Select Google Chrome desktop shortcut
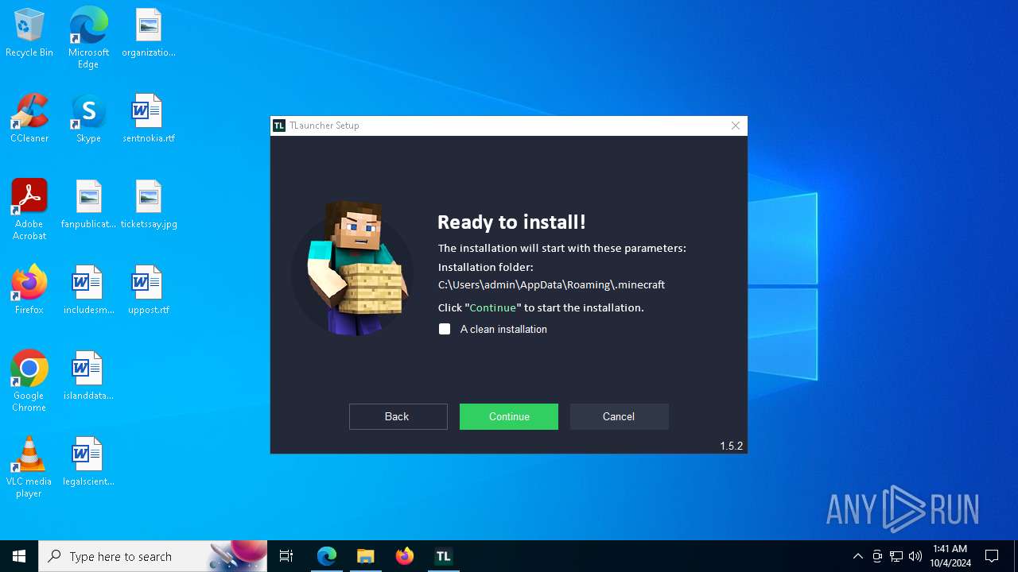The image size is (1018, 572). [29, 381]
